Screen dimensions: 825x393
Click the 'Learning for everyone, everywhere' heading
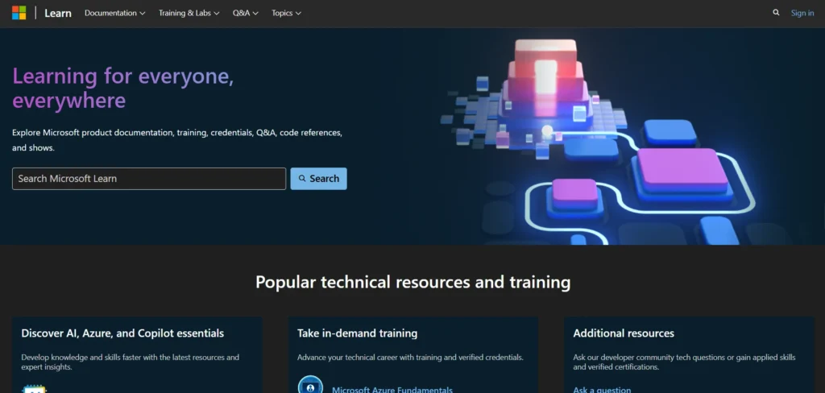click(x=123, y=89)
